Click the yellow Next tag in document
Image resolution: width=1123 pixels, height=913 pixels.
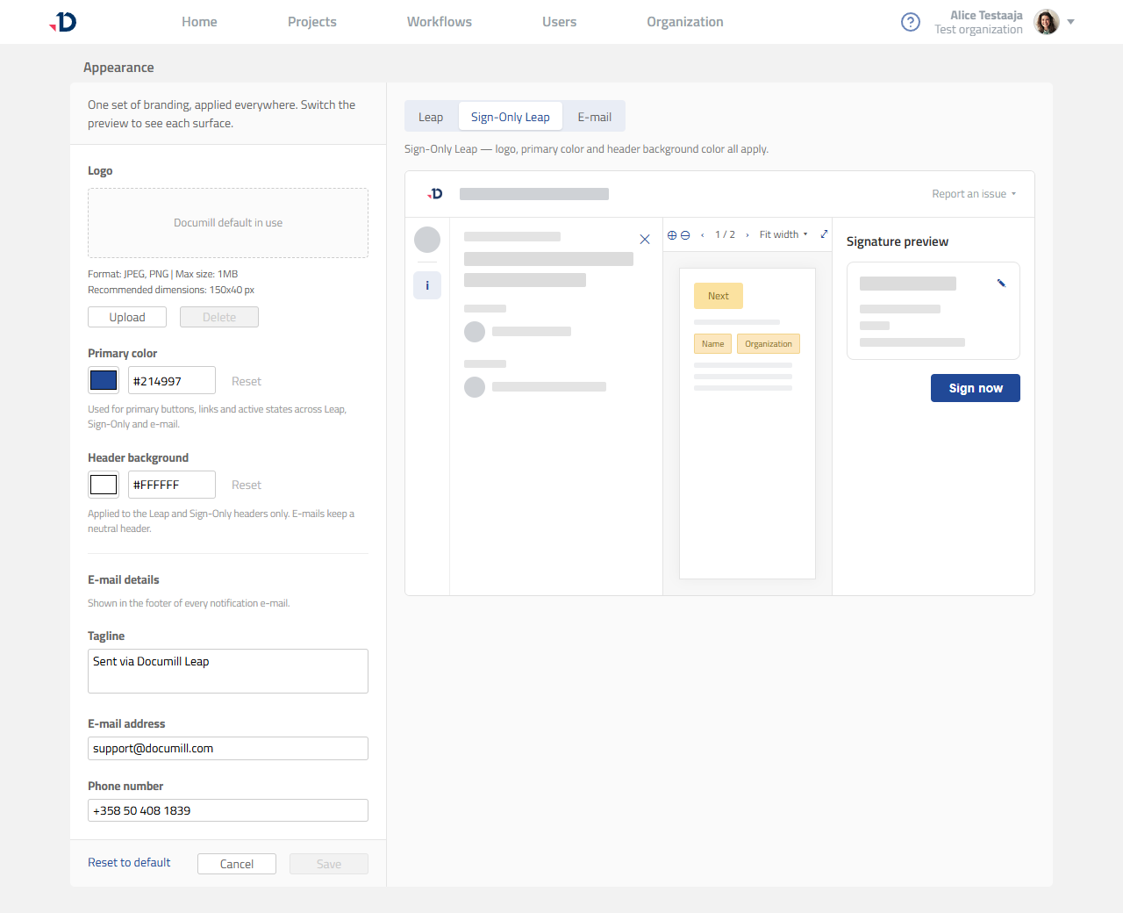point(719,296)
